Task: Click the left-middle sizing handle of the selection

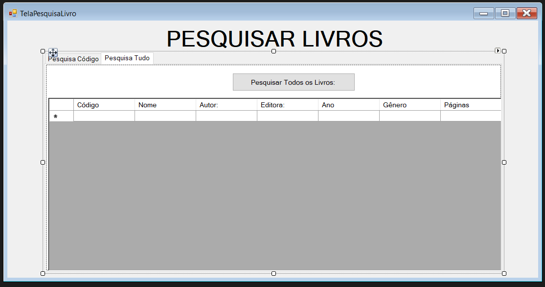Action: coord(43,162)
